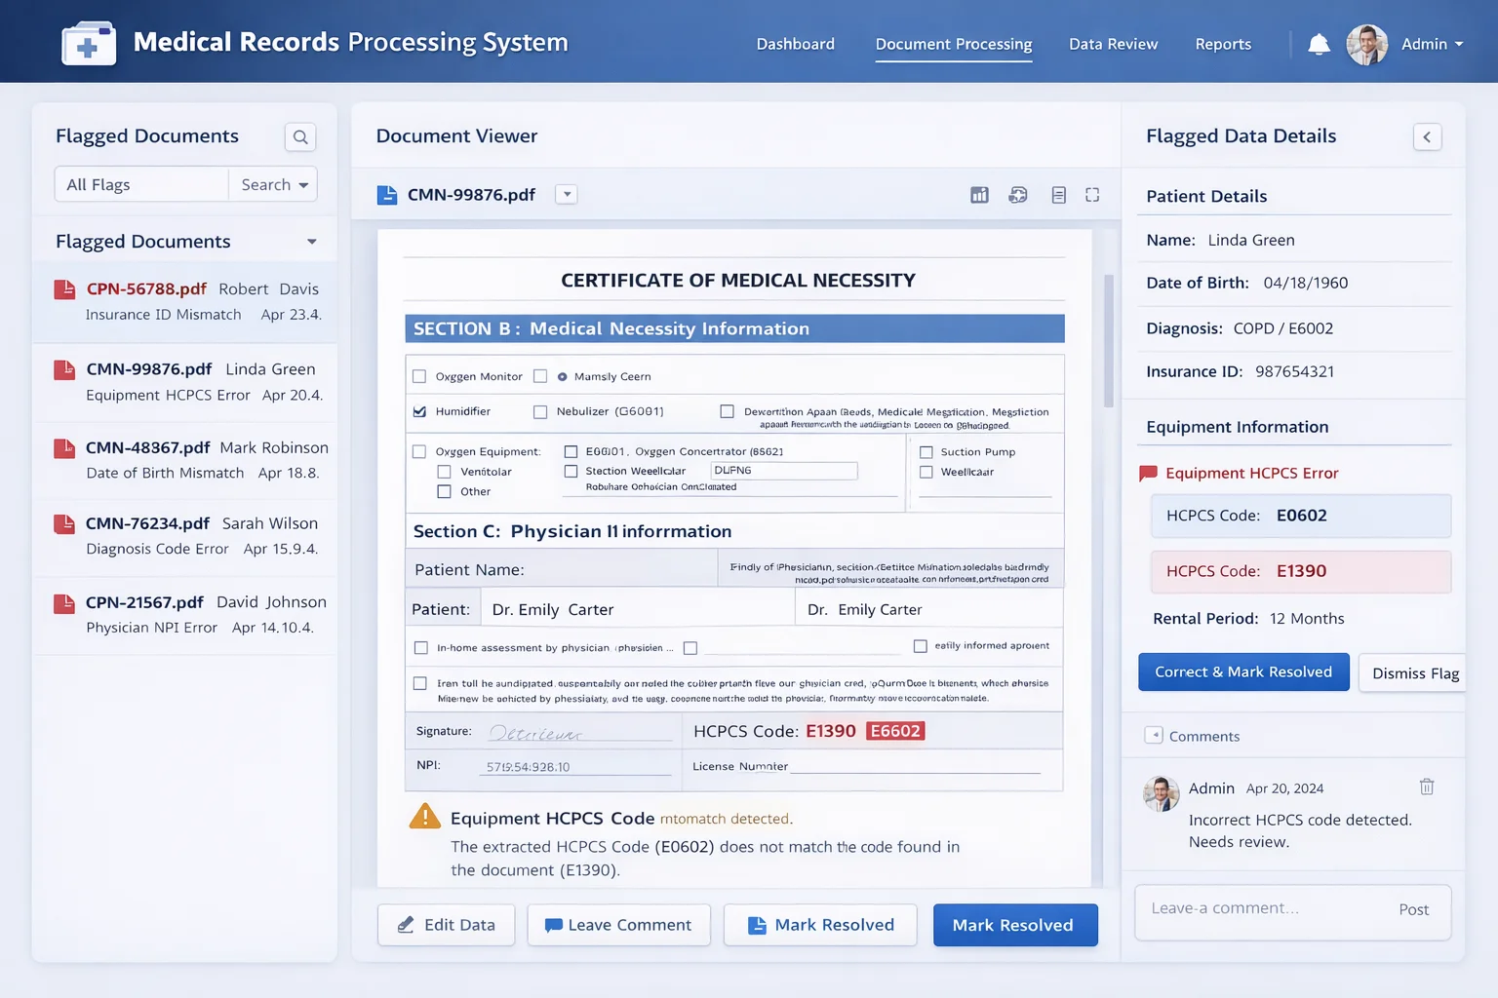Check the Stection Weellcalar checkbox
1498x998 pixels.
tap(572, 472)
